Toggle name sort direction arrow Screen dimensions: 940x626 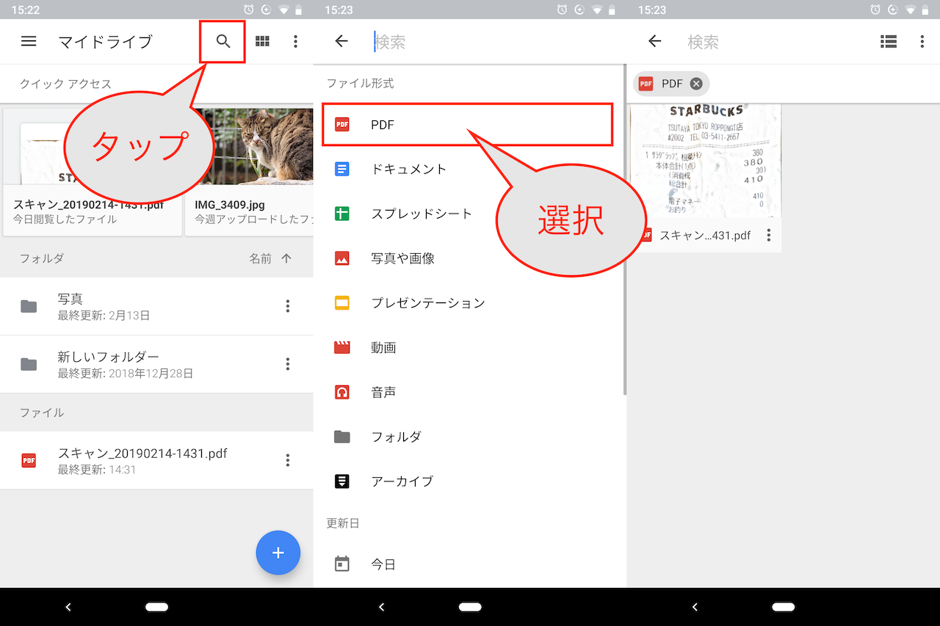tap(286, 258)
